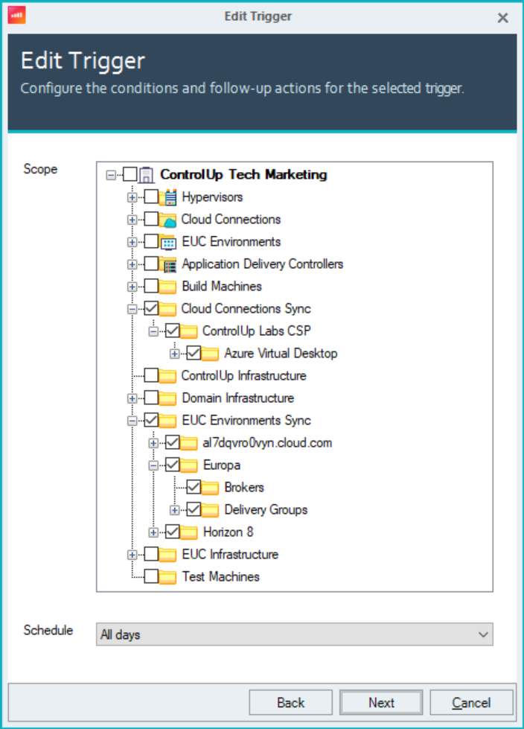This screenshot has width=524, height=729.
Task: Uncheck the Azure Virtual Desktop checkbox
Action: pyautogui.click(x=194, y=353)
